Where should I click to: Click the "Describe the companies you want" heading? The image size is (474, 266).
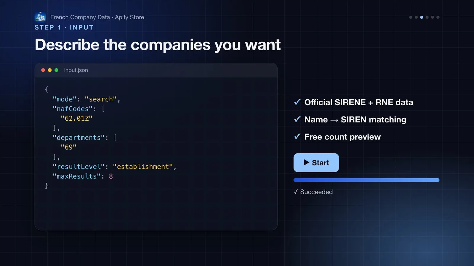(158, 45)
